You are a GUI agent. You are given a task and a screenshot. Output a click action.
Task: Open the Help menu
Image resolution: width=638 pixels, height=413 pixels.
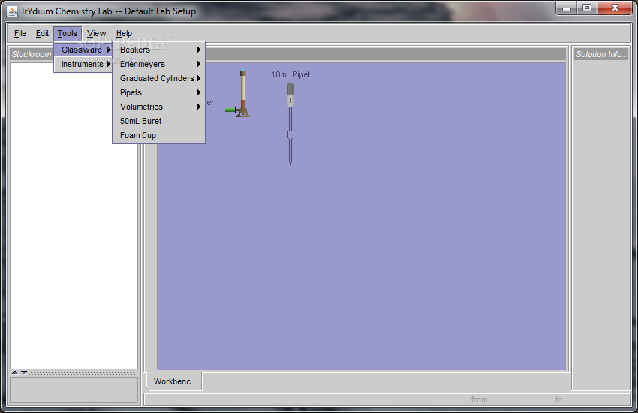click(x=124, y=33)
